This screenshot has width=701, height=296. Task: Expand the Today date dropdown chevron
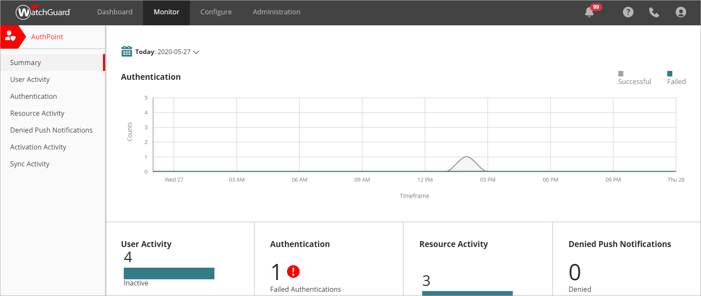196,52
